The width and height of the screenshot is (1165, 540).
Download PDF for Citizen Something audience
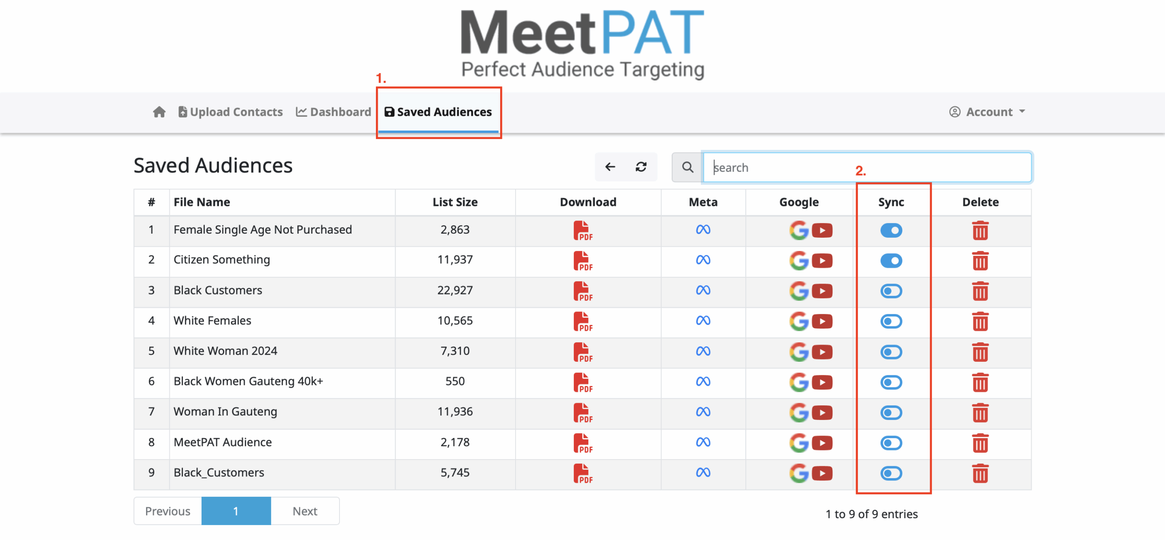coord(582,261)
